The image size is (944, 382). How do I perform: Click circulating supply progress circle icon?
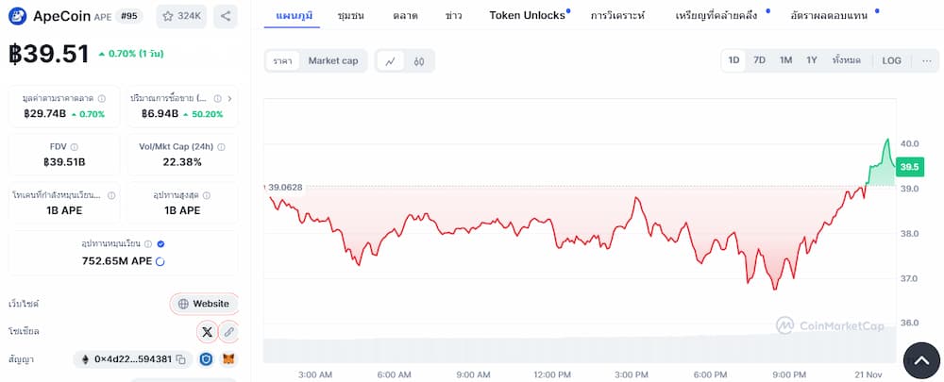[160, 261]
